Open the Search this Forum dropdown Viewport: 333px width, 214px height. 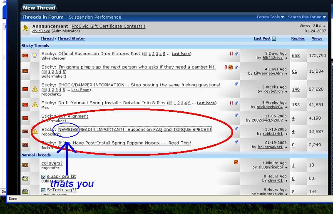(x=307, y=17)
